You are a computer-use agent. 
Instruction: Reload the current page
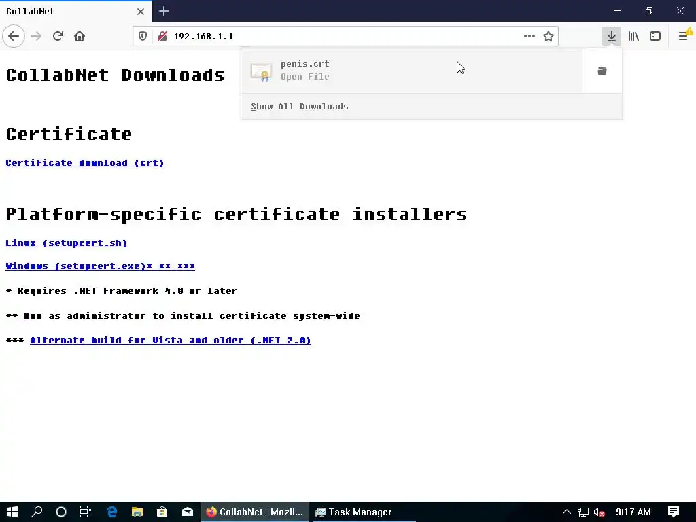click(x=58, y=36)
